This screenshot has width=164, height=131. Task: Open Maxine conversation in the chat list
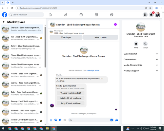pos(22,75)
